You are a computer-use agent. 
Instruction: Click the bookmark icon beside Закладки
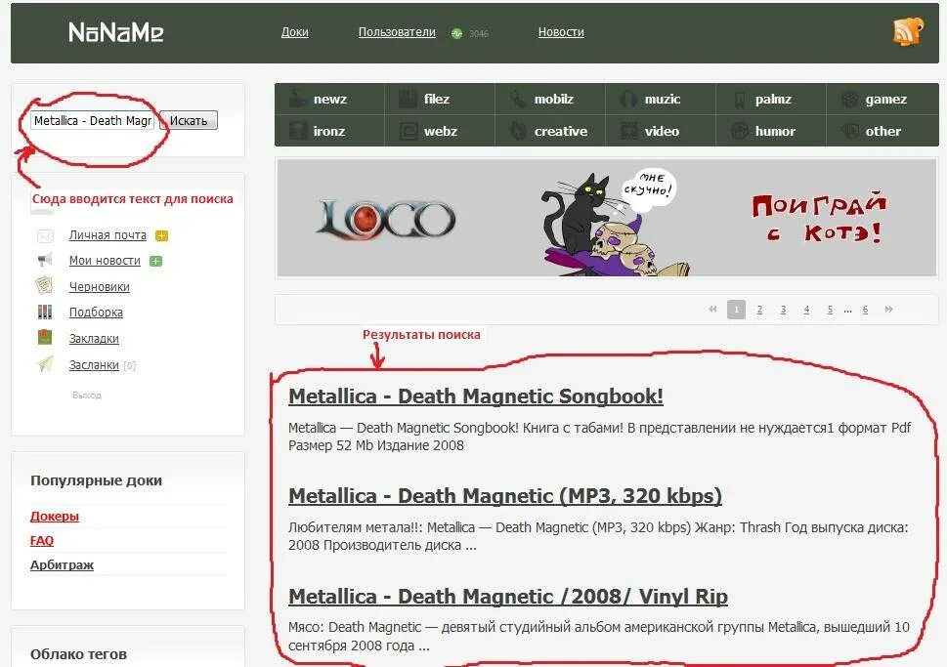pyautogui.click(x=45, y=337)
